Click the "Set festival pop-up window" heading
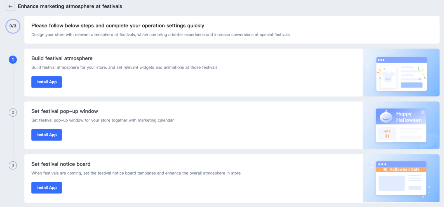 [65, 111]
